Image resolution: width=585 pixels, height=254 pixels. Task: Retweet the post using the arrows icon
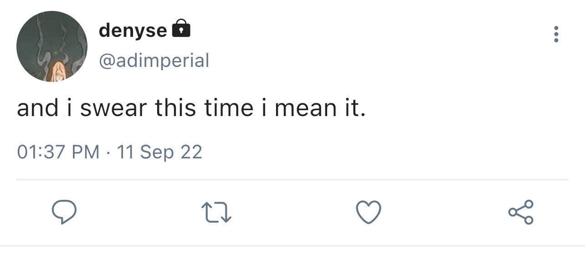pos(216,213)
